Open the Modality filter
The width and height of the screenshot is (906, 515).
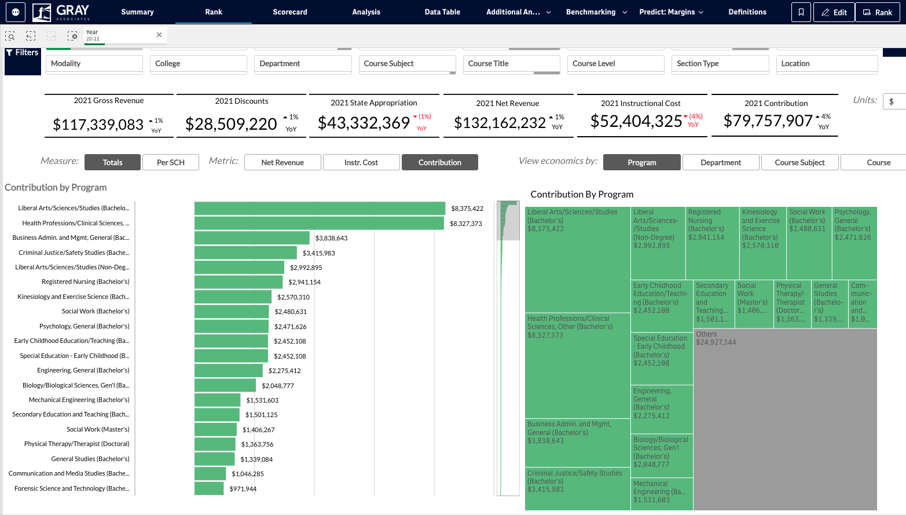[94, 64]
